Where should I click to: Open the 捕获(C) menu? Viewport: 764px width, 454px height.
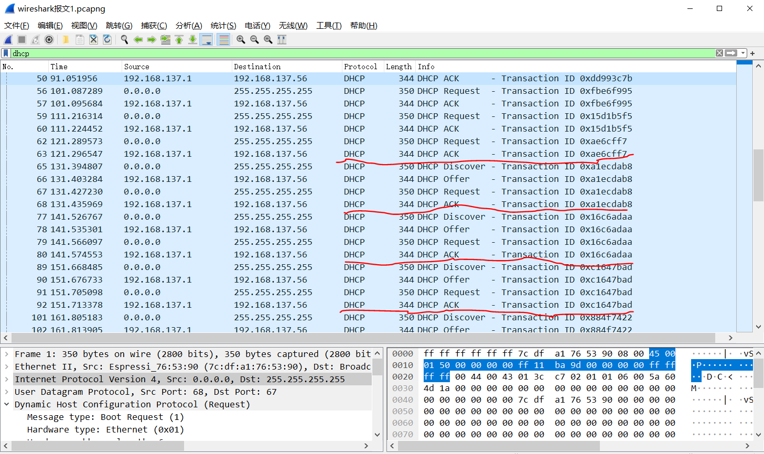[154, 25]
